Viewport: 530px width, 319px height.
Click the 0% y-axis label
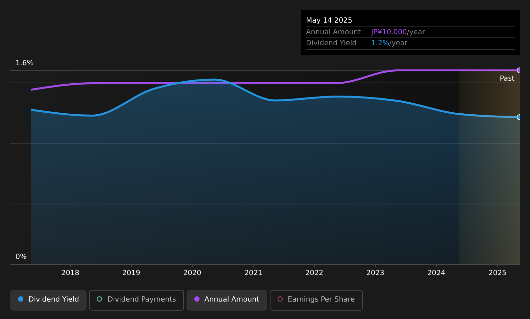pos(21,257)
